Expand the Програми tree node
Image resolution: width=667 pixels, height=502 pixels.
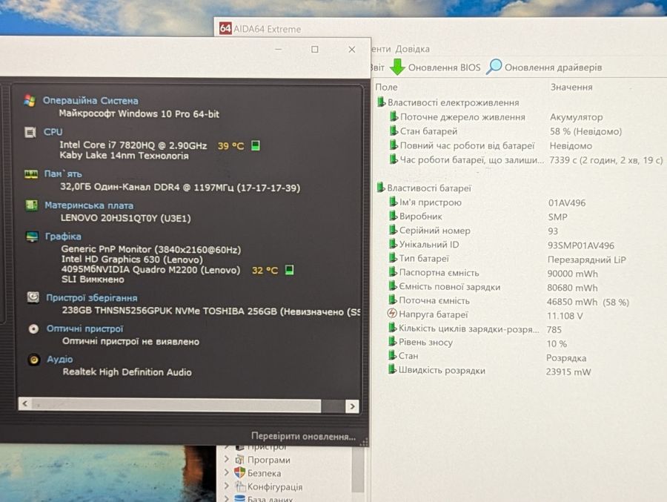(x=227, y=460)
